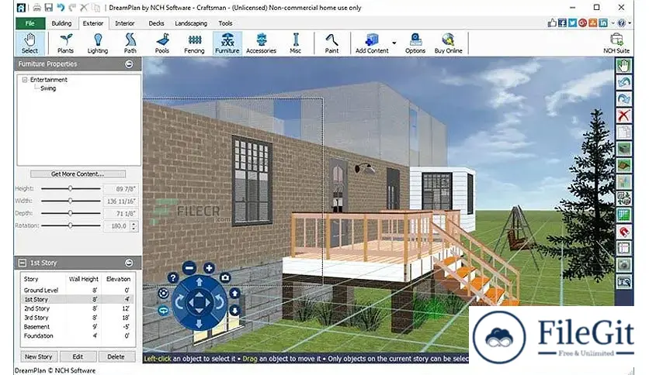This screenshot has height=375, width=649.
Task: Choose the Lighting tool
Action: [x=98, y=43]
